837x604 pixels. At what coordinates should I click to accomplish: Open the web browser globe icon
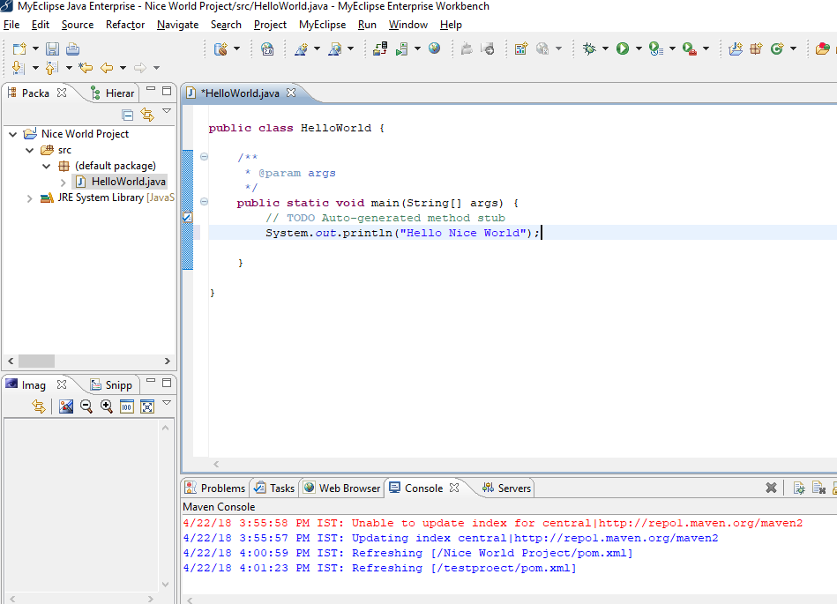[x=435, y=48]
